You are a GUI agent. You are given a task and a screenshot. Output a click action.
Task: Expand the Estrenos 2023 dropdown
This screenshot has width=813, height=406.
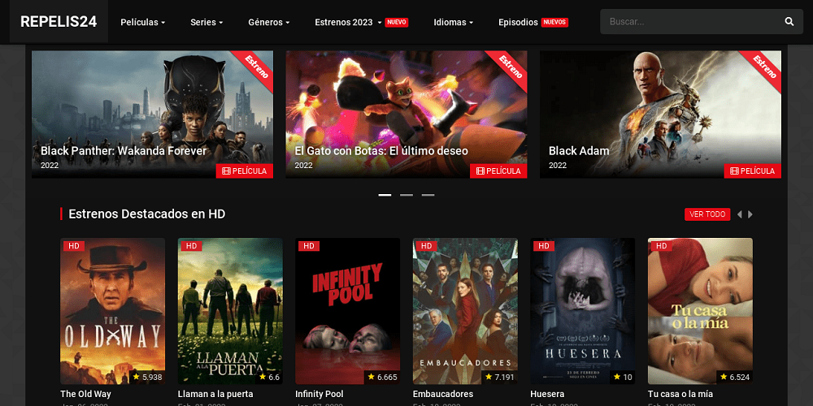[x=348, y=22]
